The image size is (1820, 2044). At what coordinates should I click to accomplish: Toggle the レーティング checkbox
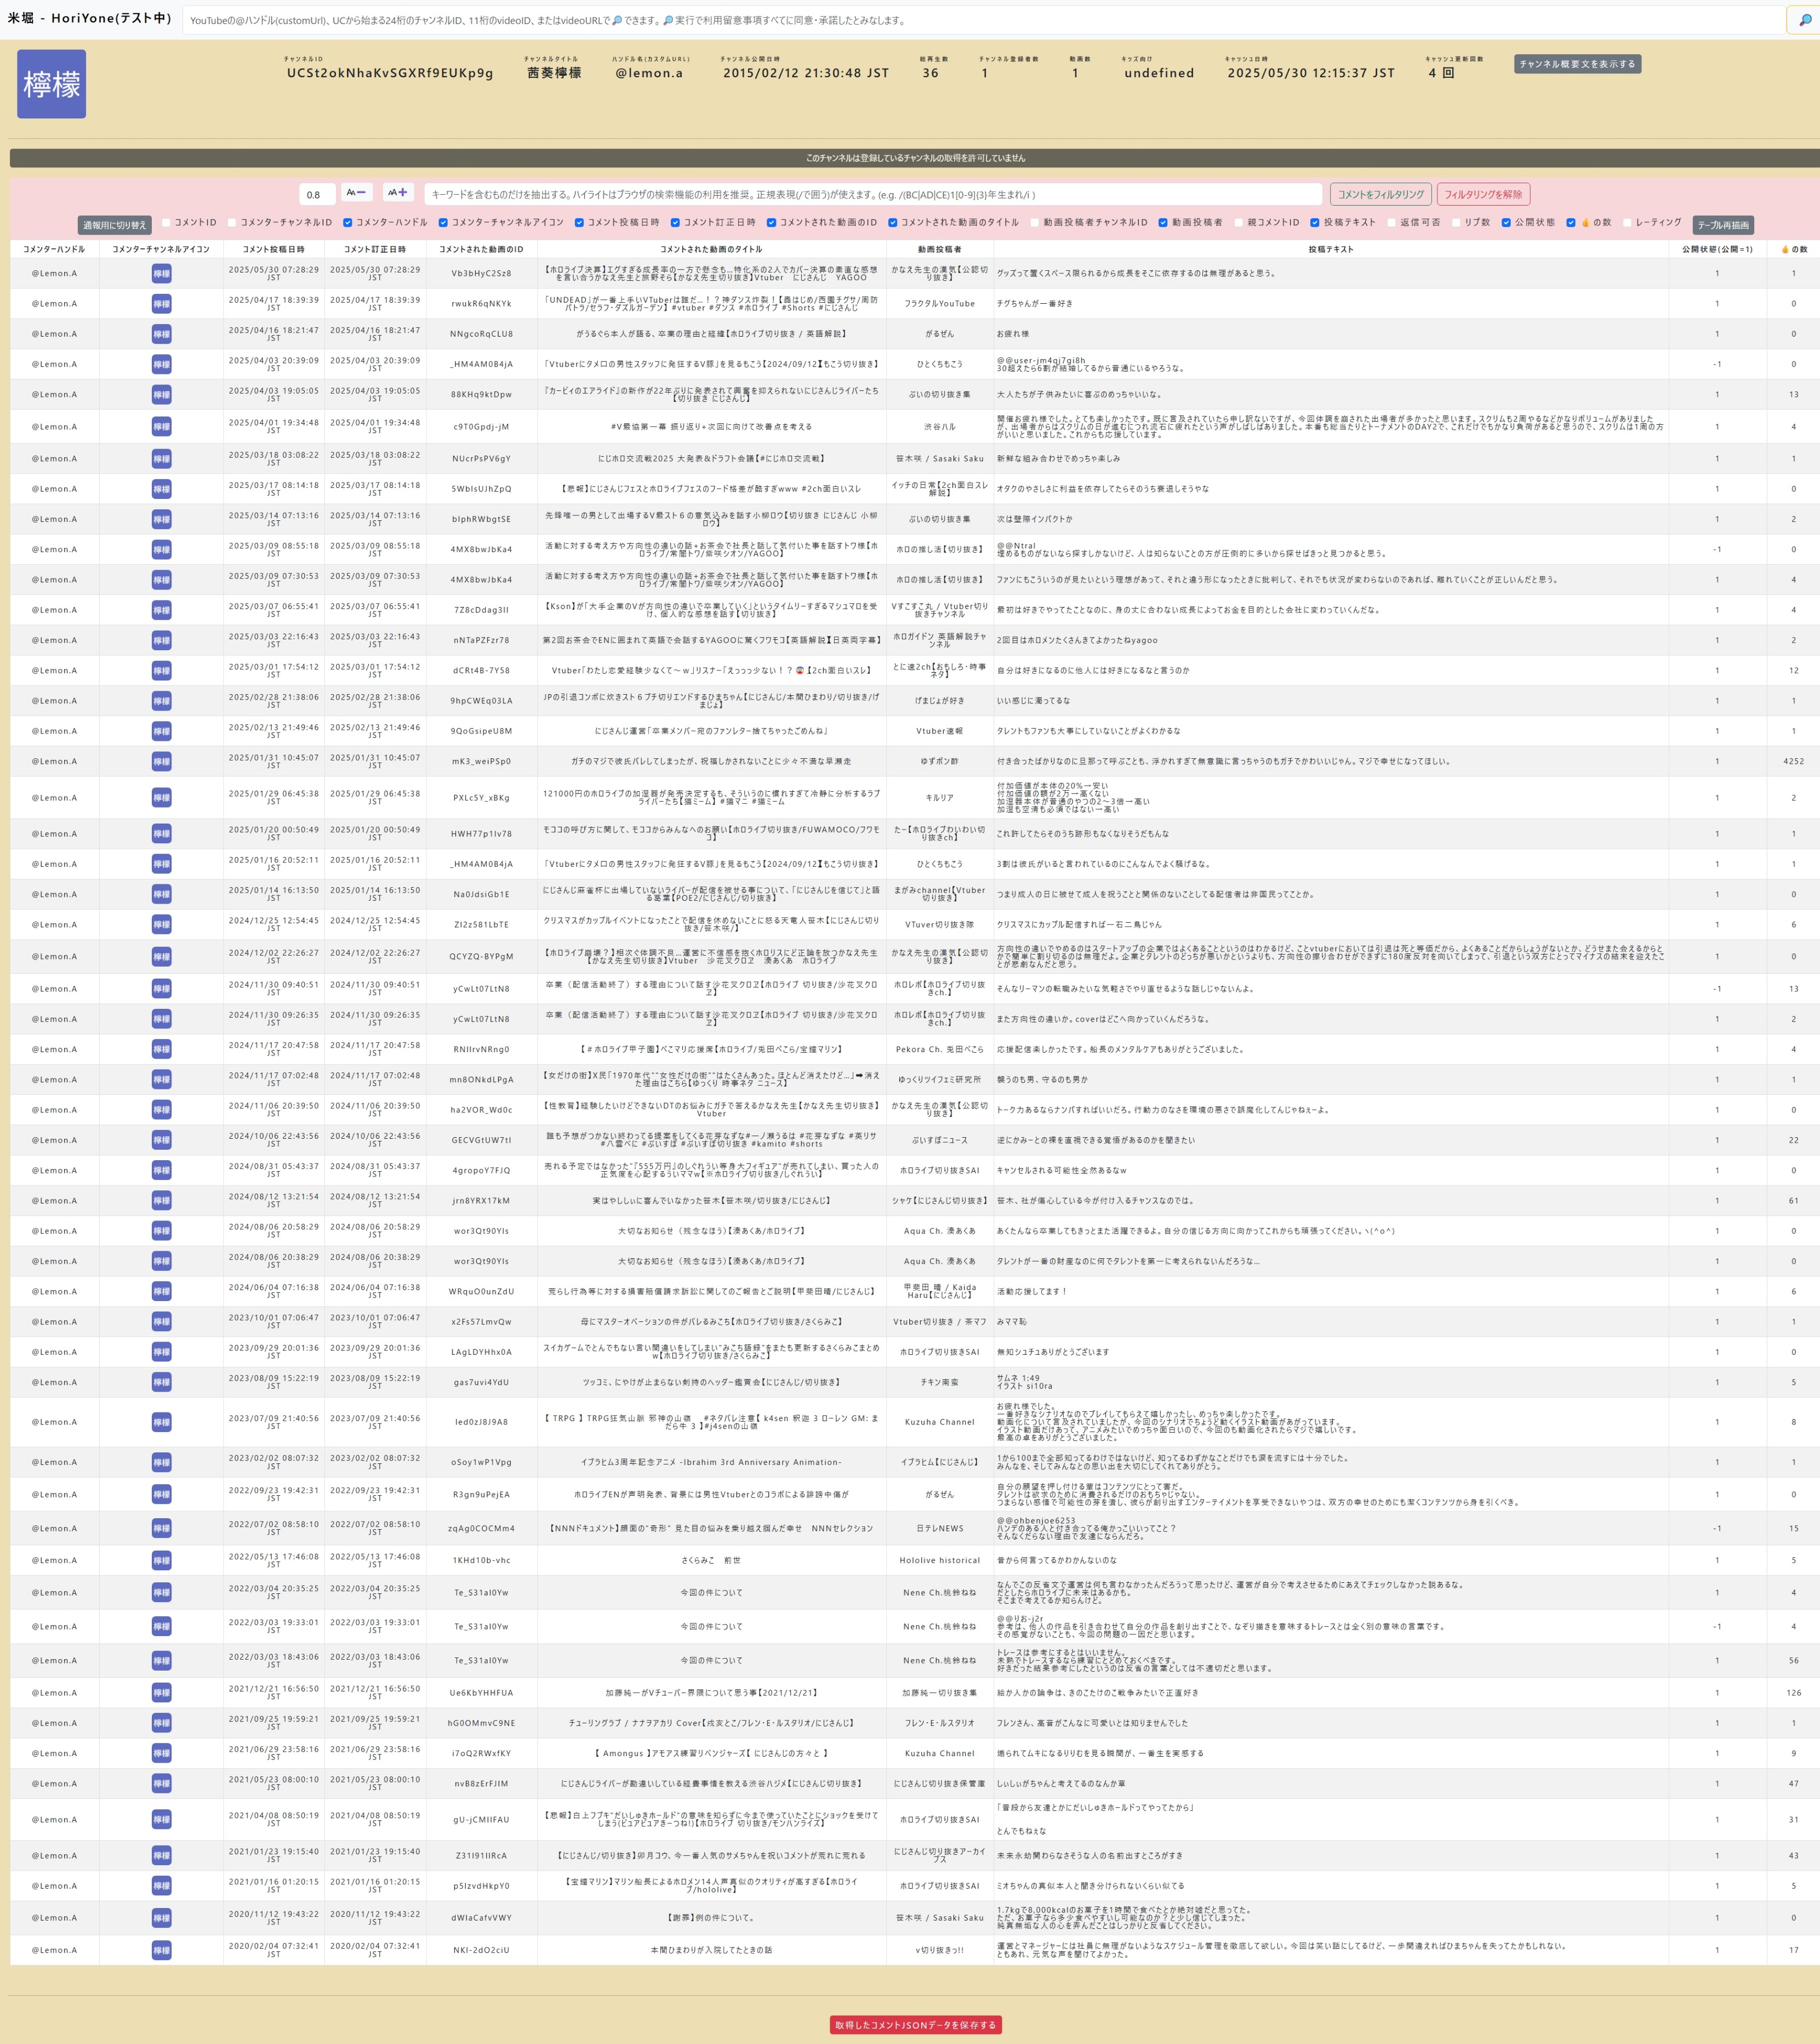pyautogui.click(x=1627, y=222)
